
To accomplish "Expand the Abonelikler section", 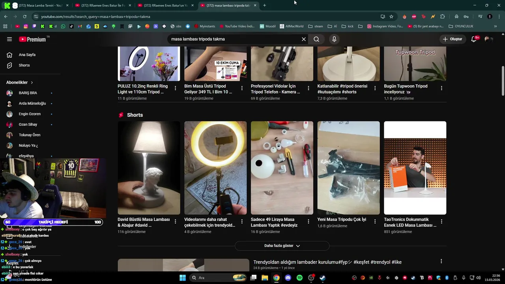I will 20,82.
